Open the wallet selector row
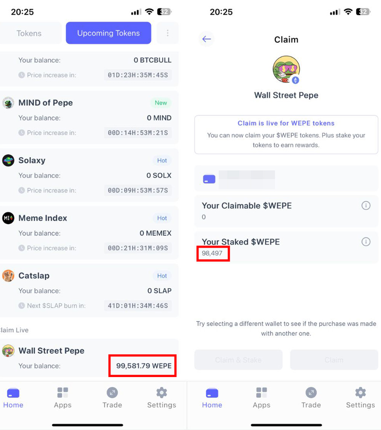Screen dimensions: 381x430 point(286,178)
